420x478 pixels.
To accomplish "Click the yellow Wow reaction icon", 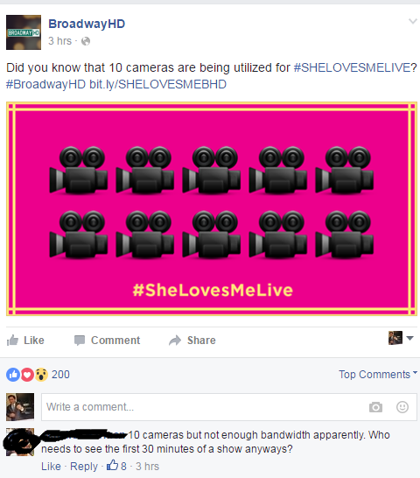I will [x=41, y=375].
